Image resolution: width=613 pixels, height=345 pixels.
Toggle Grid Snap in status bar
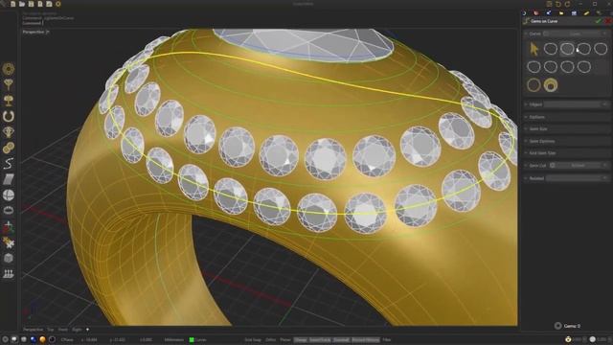coord(253,340)
